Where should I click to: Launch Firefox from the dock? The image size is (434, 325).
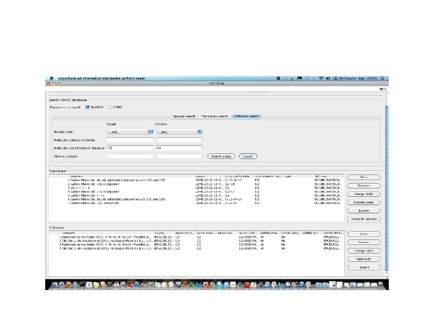68,284
